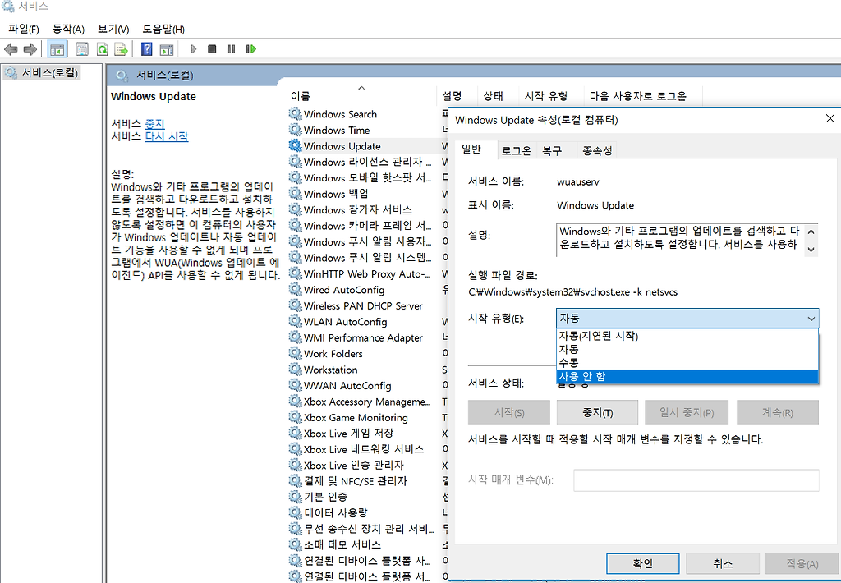
Task: Open the blue Help toolbar icon
Action: [x=147, y=49]
